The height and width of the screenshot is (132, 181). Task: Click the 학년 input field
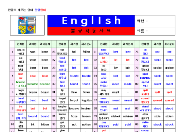pyautogui.click(x=155, y=21)
